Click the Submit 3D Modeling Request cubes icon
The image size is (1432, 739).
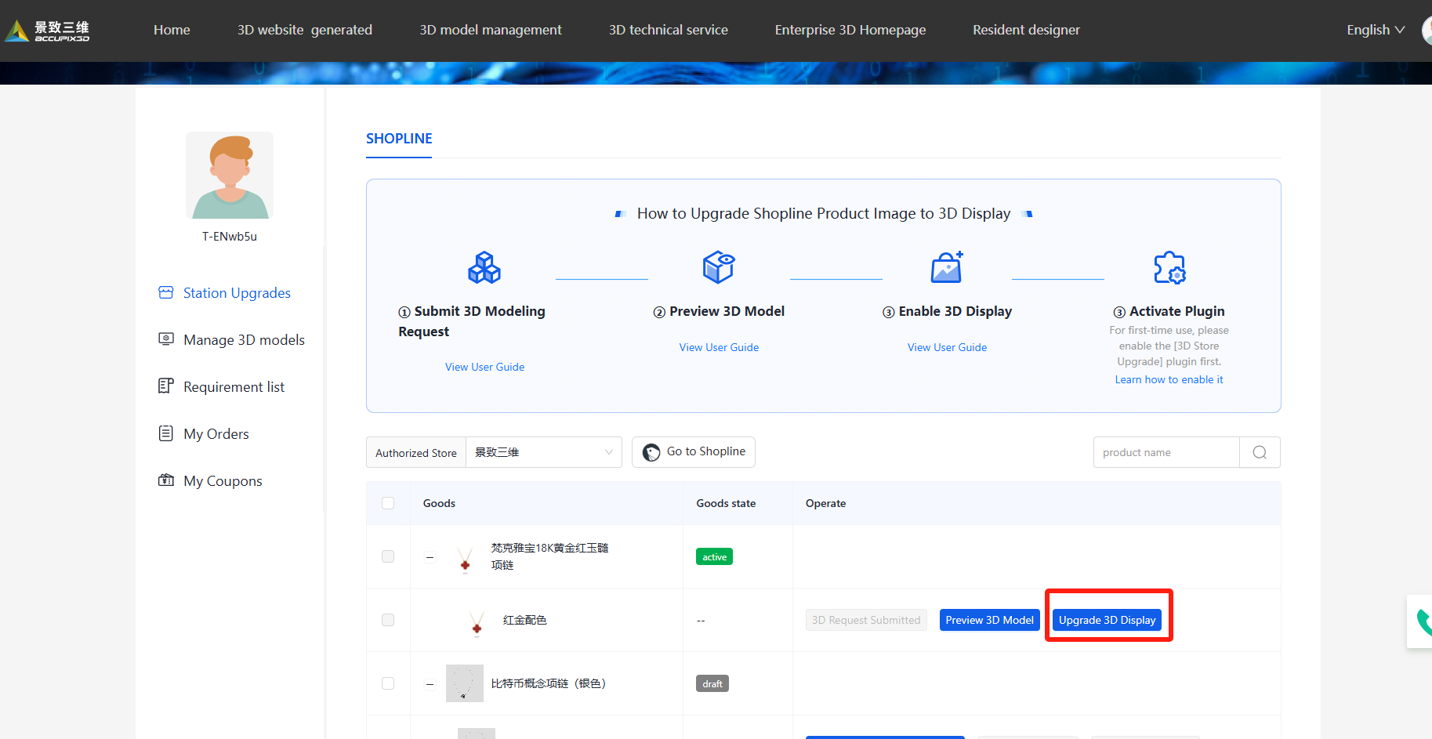(484, 267)
